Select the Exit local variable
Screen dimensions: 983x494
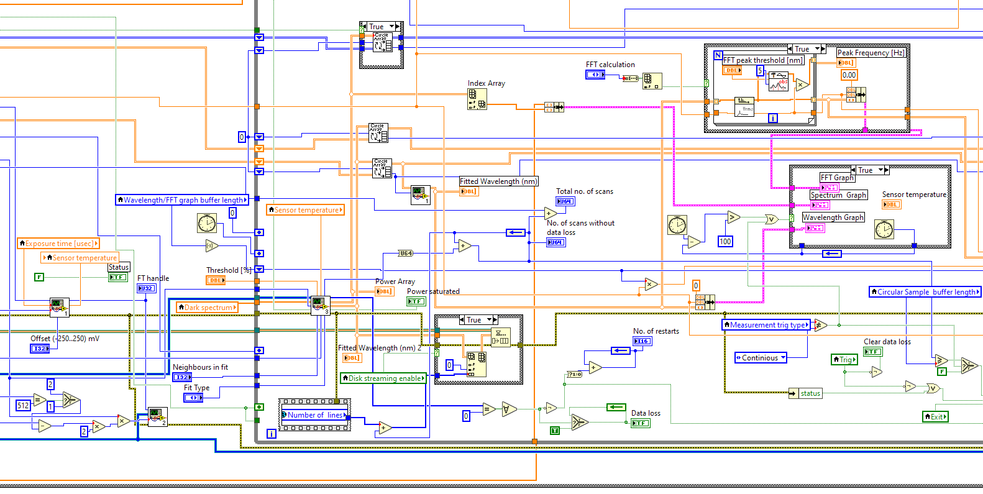pyautogui.click(x=935, y=417)
